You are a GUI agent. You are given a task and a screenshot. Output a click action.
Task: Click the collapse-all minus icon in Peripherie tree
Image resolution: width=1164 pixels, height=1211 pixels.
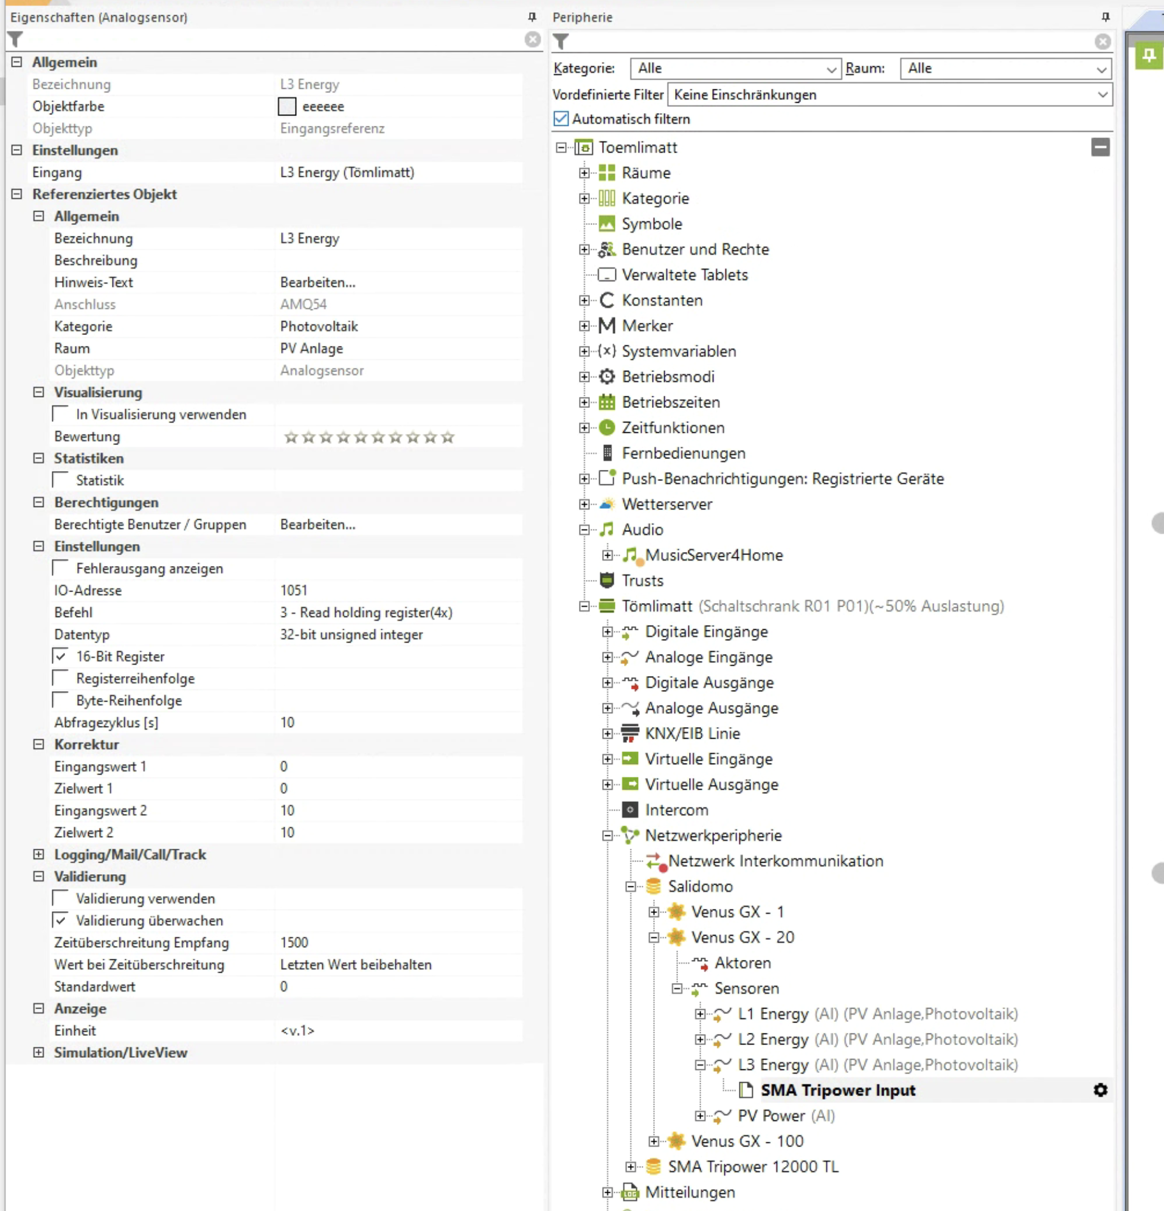click(1100, 147)
